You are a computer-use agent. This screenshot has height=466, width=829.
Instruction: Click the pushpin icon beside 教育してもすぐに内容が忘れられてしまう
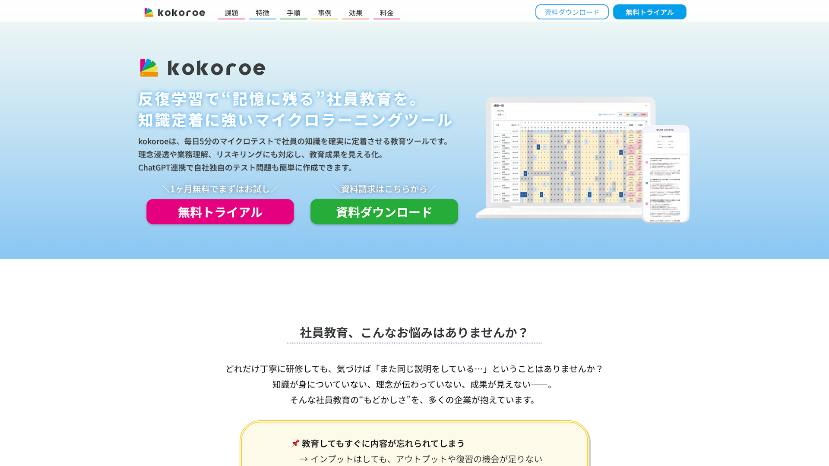[x=295, y=443]
